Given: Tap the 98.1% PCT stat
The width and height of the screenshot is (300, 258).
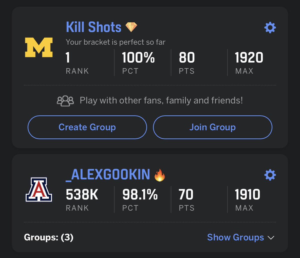Looking at the screenshot, I should pos(140,199).
